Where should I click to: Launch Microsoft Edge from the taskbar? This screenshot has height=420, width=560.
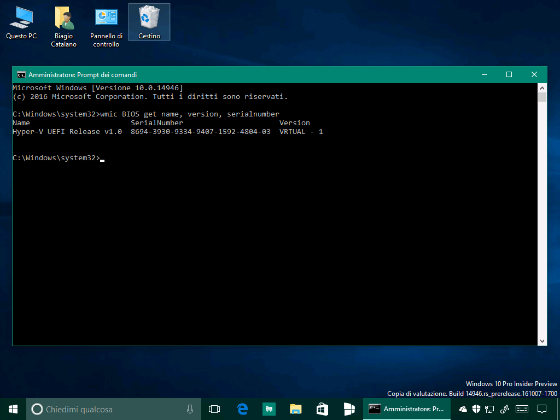(242, 409)
